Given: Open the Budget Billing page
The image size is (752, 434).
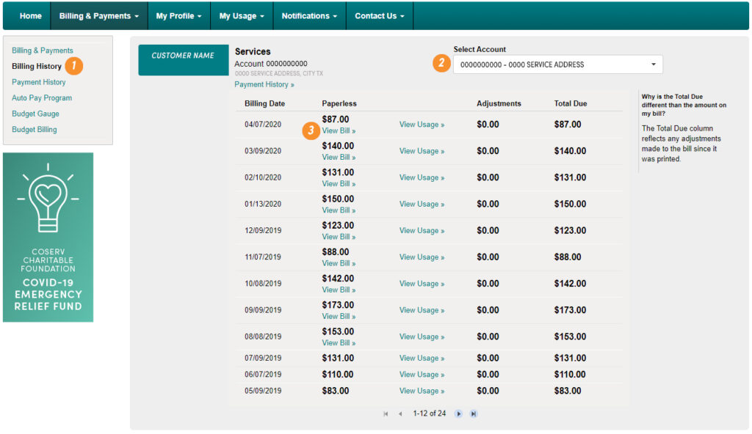Looking at the screenshot, I should (x=35, y=129).
